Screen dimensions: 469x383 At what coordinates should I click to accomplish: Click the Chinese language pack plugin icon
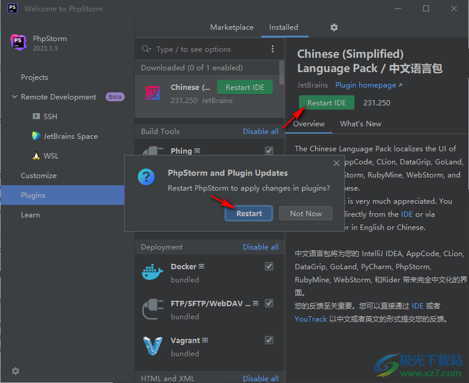153,93
